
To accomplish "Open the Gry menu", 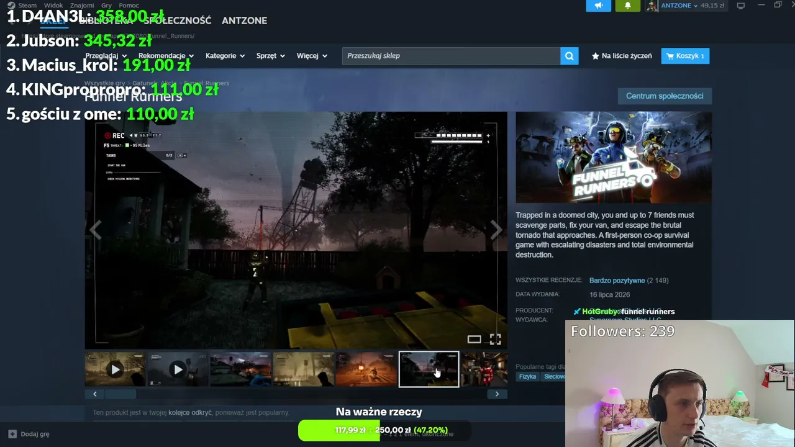I will point(106,6).
